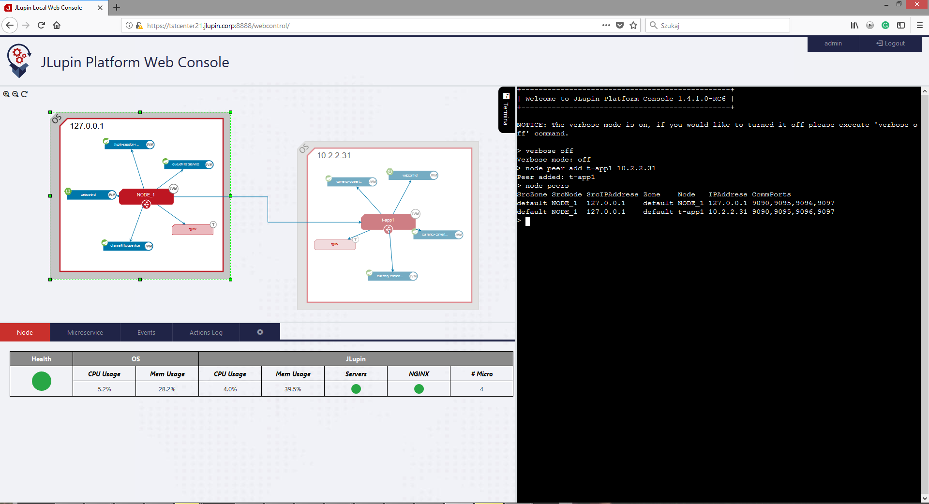This screenshot has height=504, width=929.
Task: Click the share icon under t-app1
Action: click(388, 230)
